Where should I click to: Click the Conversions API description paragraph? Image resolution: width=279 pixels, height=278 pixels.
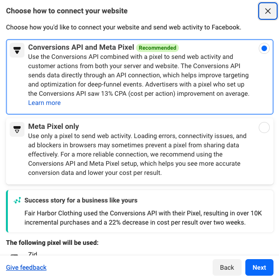tap(139, 75)
